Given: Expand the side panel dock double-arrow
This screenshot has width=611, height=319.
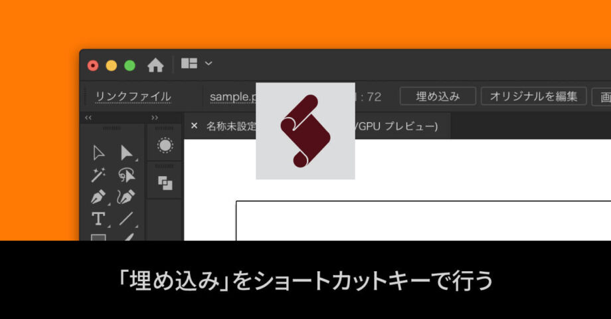Looking at the screenshot, I should tap(155, 118).
